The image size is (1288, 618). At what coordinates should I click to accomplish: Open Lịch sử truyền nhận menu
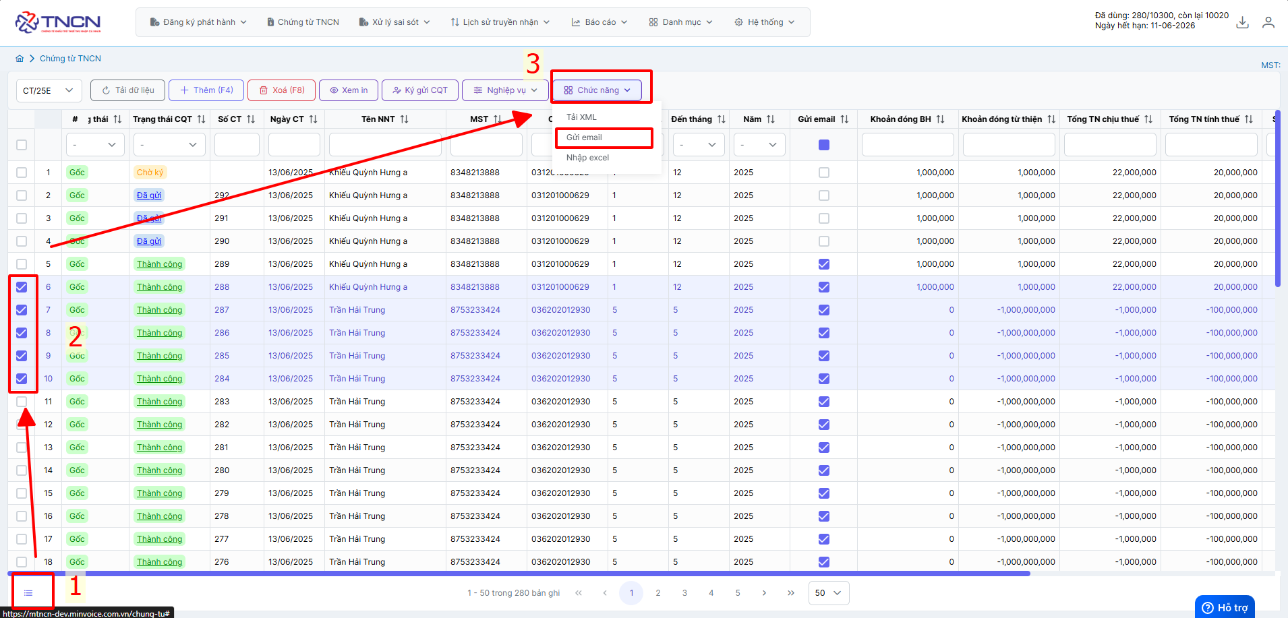point(500,22)
